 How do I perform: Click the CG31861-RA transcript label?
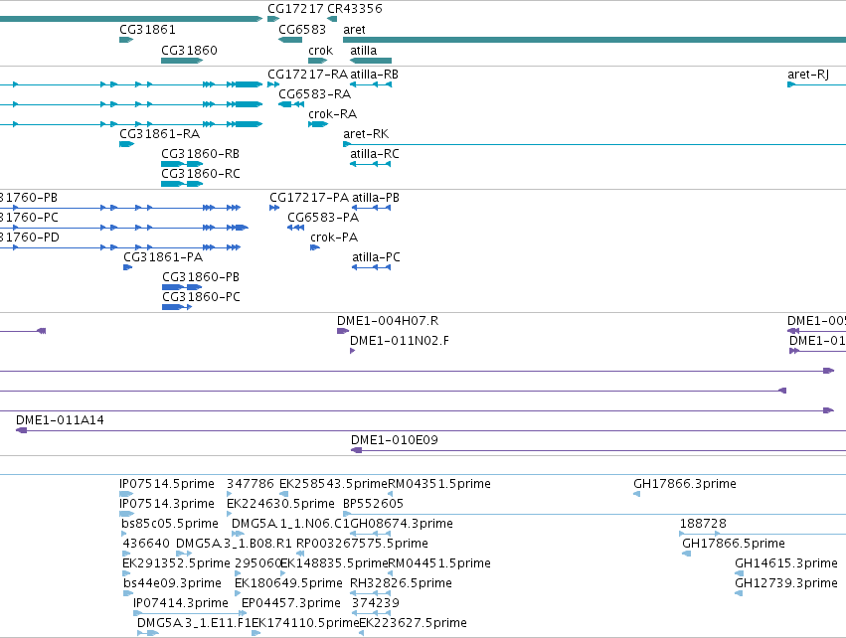pos(160,134)
